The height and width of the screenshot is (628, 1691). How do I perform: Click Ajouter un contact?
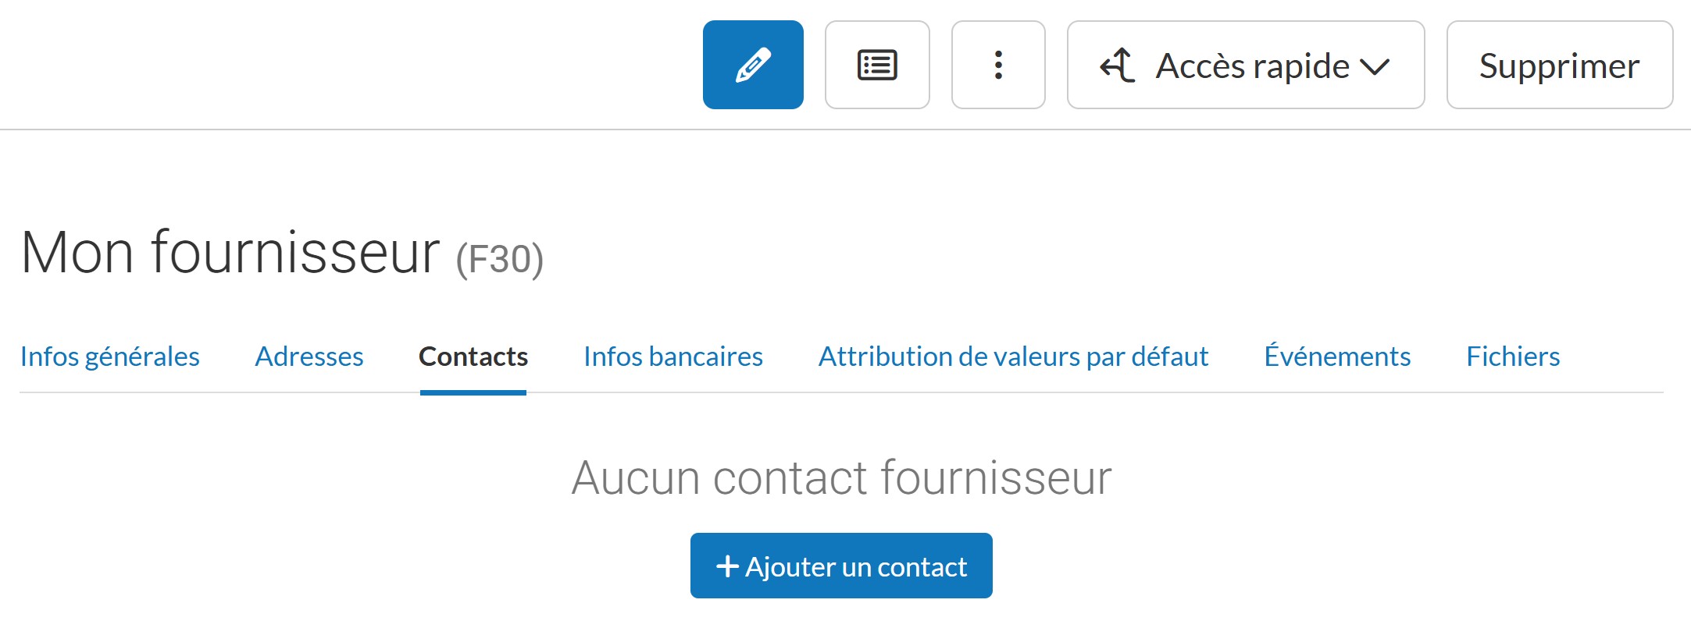[x=840, y=566]
